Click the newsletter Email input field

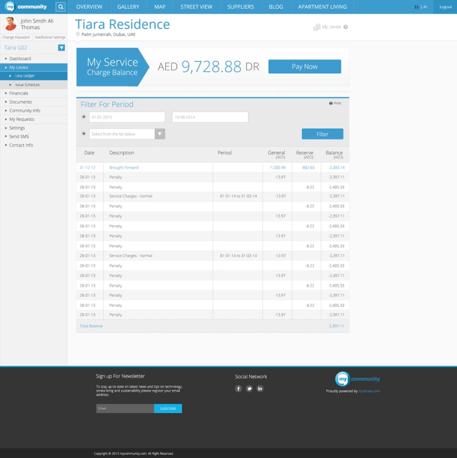tap(125, 408)
